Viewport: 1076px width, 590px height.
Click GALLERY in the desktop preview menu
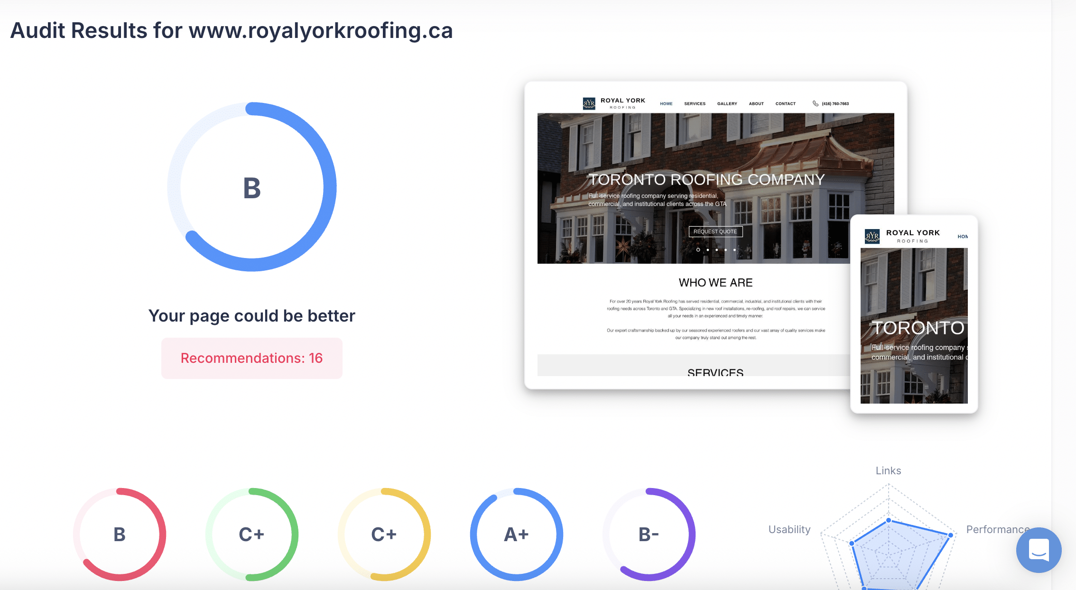point(727,103)
